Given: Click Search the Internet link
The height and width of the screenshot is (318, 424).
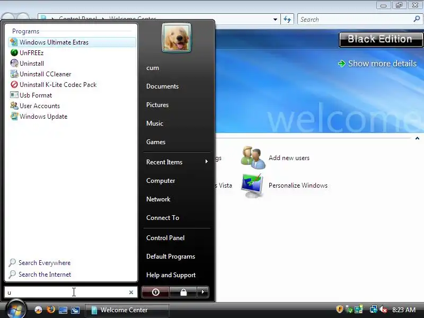Looking at the screenshot, I should (40, 275).
